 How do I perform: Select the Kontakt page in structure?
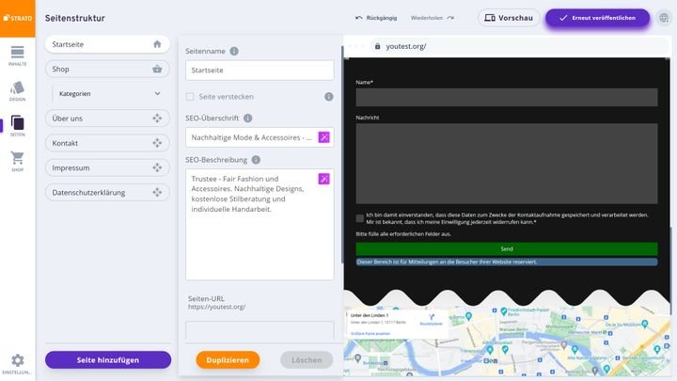[x=94, y=143]
